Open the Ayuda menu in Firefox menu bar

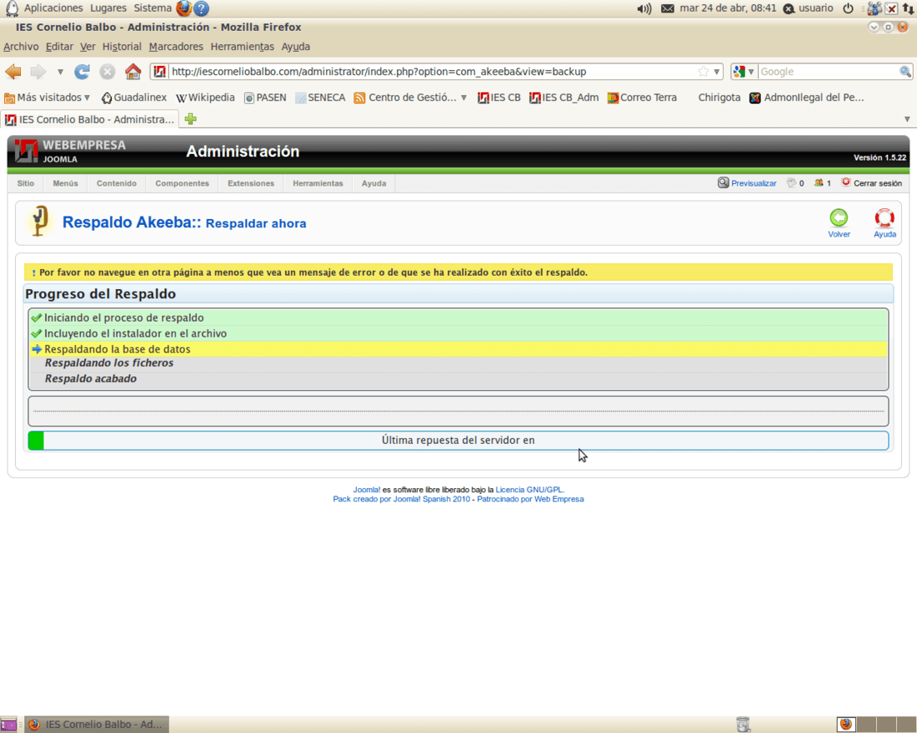point(296,47)
